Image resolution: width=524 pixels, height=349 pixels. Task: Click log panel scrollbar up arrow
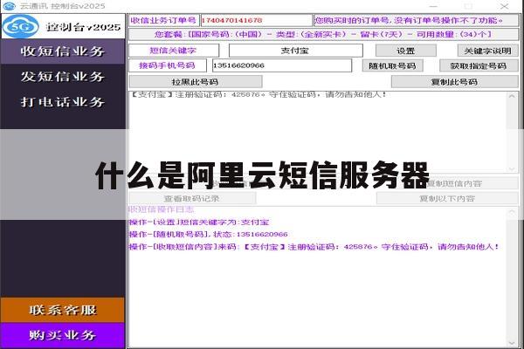coord(512,212)
